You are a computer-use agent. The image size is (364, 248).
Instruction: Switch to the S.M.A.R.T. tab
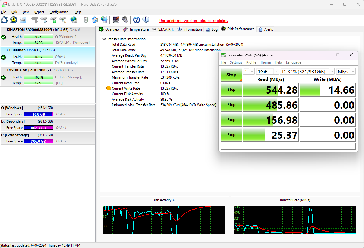(x=163, y=29)
